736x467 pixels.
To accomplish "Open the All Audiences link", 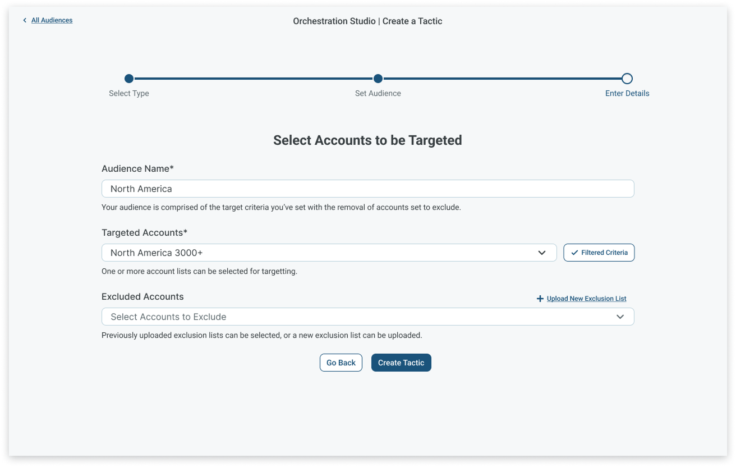I will (52, 20).
